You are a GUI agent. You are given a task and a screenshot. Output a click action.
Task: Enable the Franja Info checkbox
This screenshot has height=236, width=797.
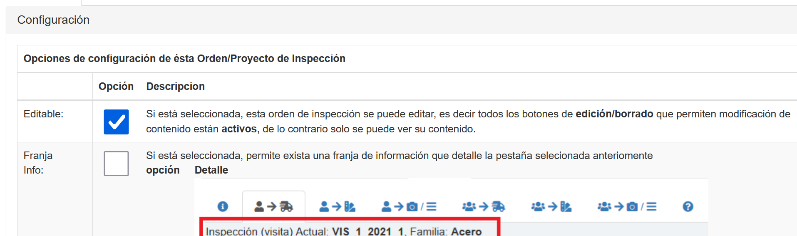pos(116,164)
